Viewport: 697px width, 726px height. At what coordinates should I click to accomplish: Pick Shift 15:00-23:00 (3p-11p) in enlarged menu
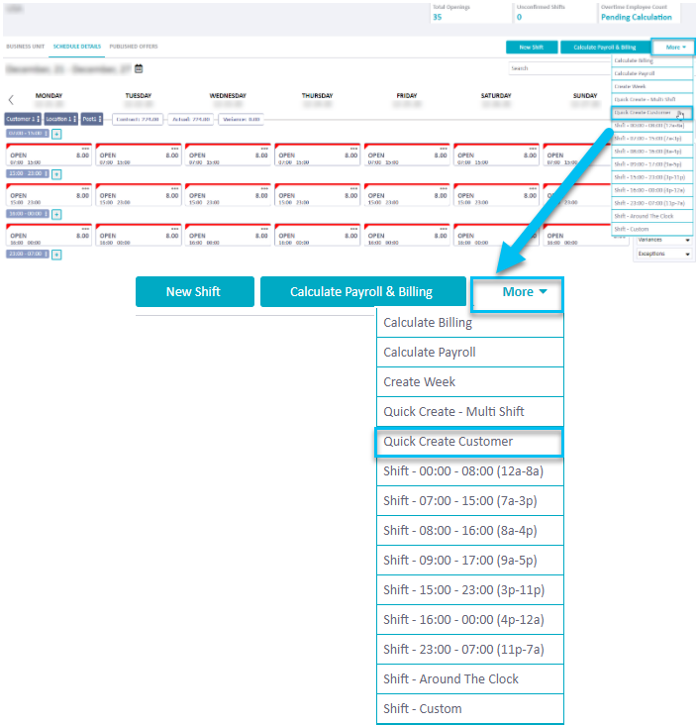(x=469, y=590)
